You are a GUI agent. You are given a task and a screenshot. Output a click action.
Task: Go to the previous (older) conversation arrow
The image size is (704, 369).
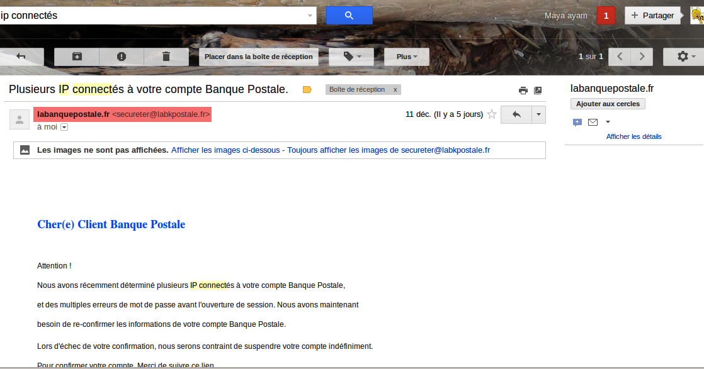(620, 57)
